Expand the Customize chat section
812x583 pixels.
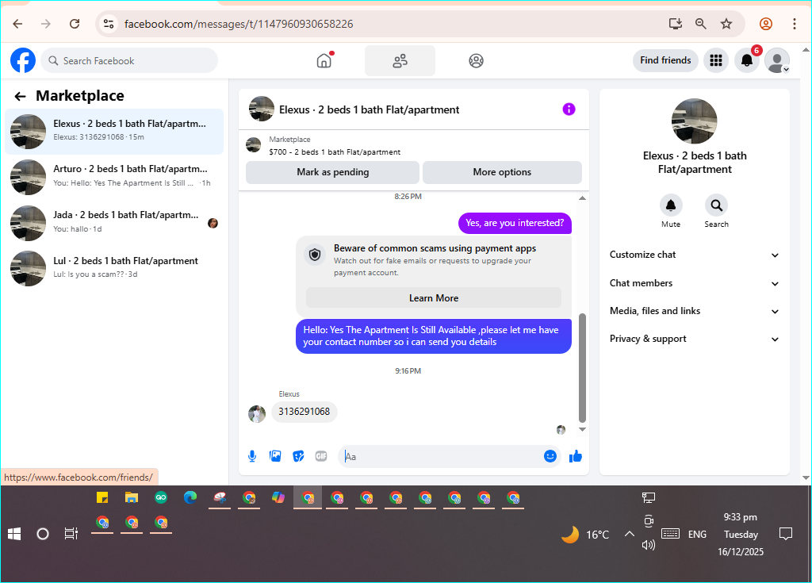(694, 255)
